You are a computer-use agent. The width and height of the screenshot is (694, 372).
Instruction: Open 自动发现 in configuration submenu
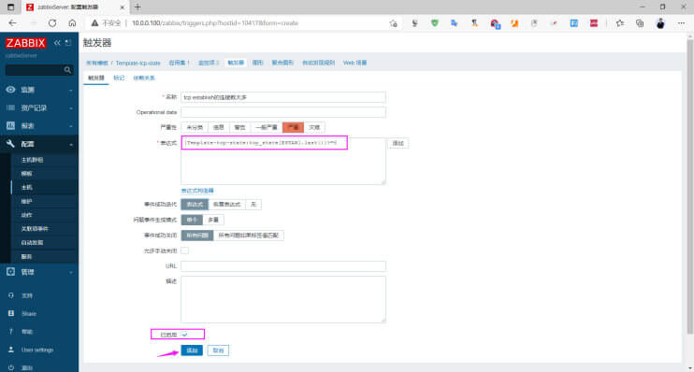click(32, 242)
